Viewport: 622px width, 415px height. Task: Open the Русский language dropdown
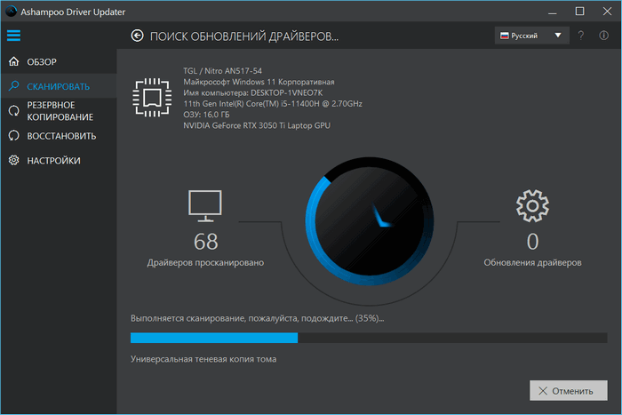pos(531,36)
